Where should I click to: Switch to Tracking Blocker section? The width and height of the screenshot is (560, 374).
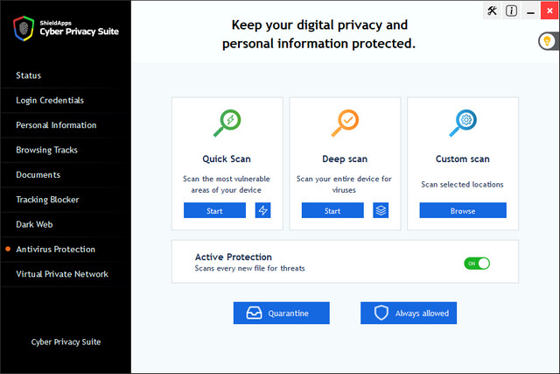coord(47,200)
